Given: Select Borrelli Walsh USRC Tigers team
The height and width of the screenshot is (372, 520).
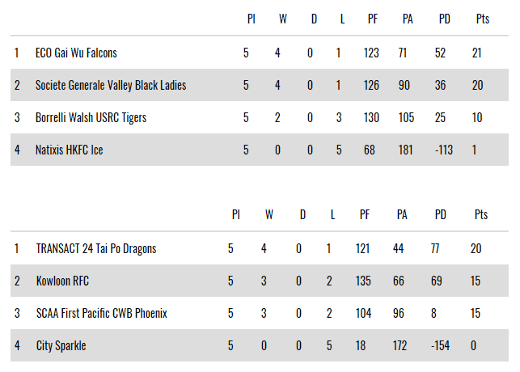Looking at the screenshot, I should click(x=91, y=118).
